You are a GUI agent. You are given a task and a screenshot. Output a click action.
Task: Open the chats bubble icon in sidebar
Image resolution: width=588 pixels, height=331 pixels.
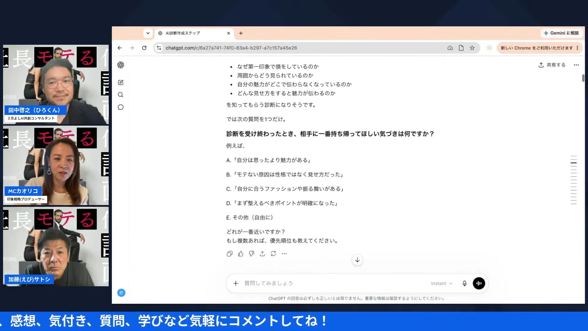click(121, 107)
